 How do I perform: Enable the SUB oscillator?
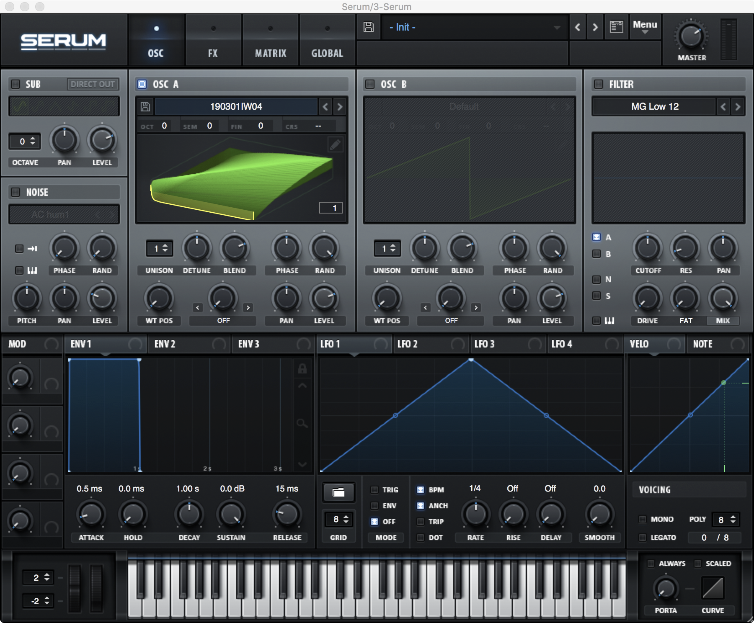tap(15, 84)
